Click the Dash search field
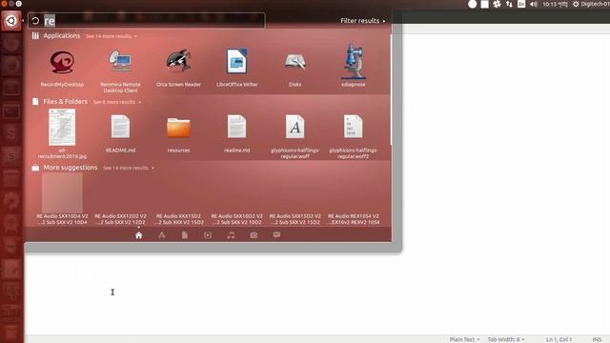The height and width of the screenshot is (343, 610). [x=147, y=21]
